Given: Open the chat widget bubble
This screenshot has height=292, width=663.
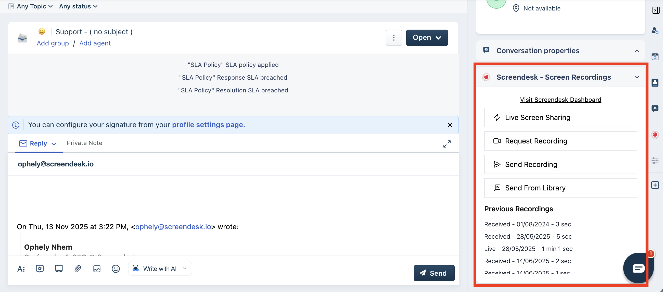Looking at the screenshot, I should click(638, 268).
